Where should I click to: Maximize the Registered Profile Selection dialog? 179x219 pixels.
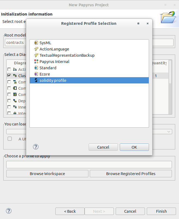point(138,23)
